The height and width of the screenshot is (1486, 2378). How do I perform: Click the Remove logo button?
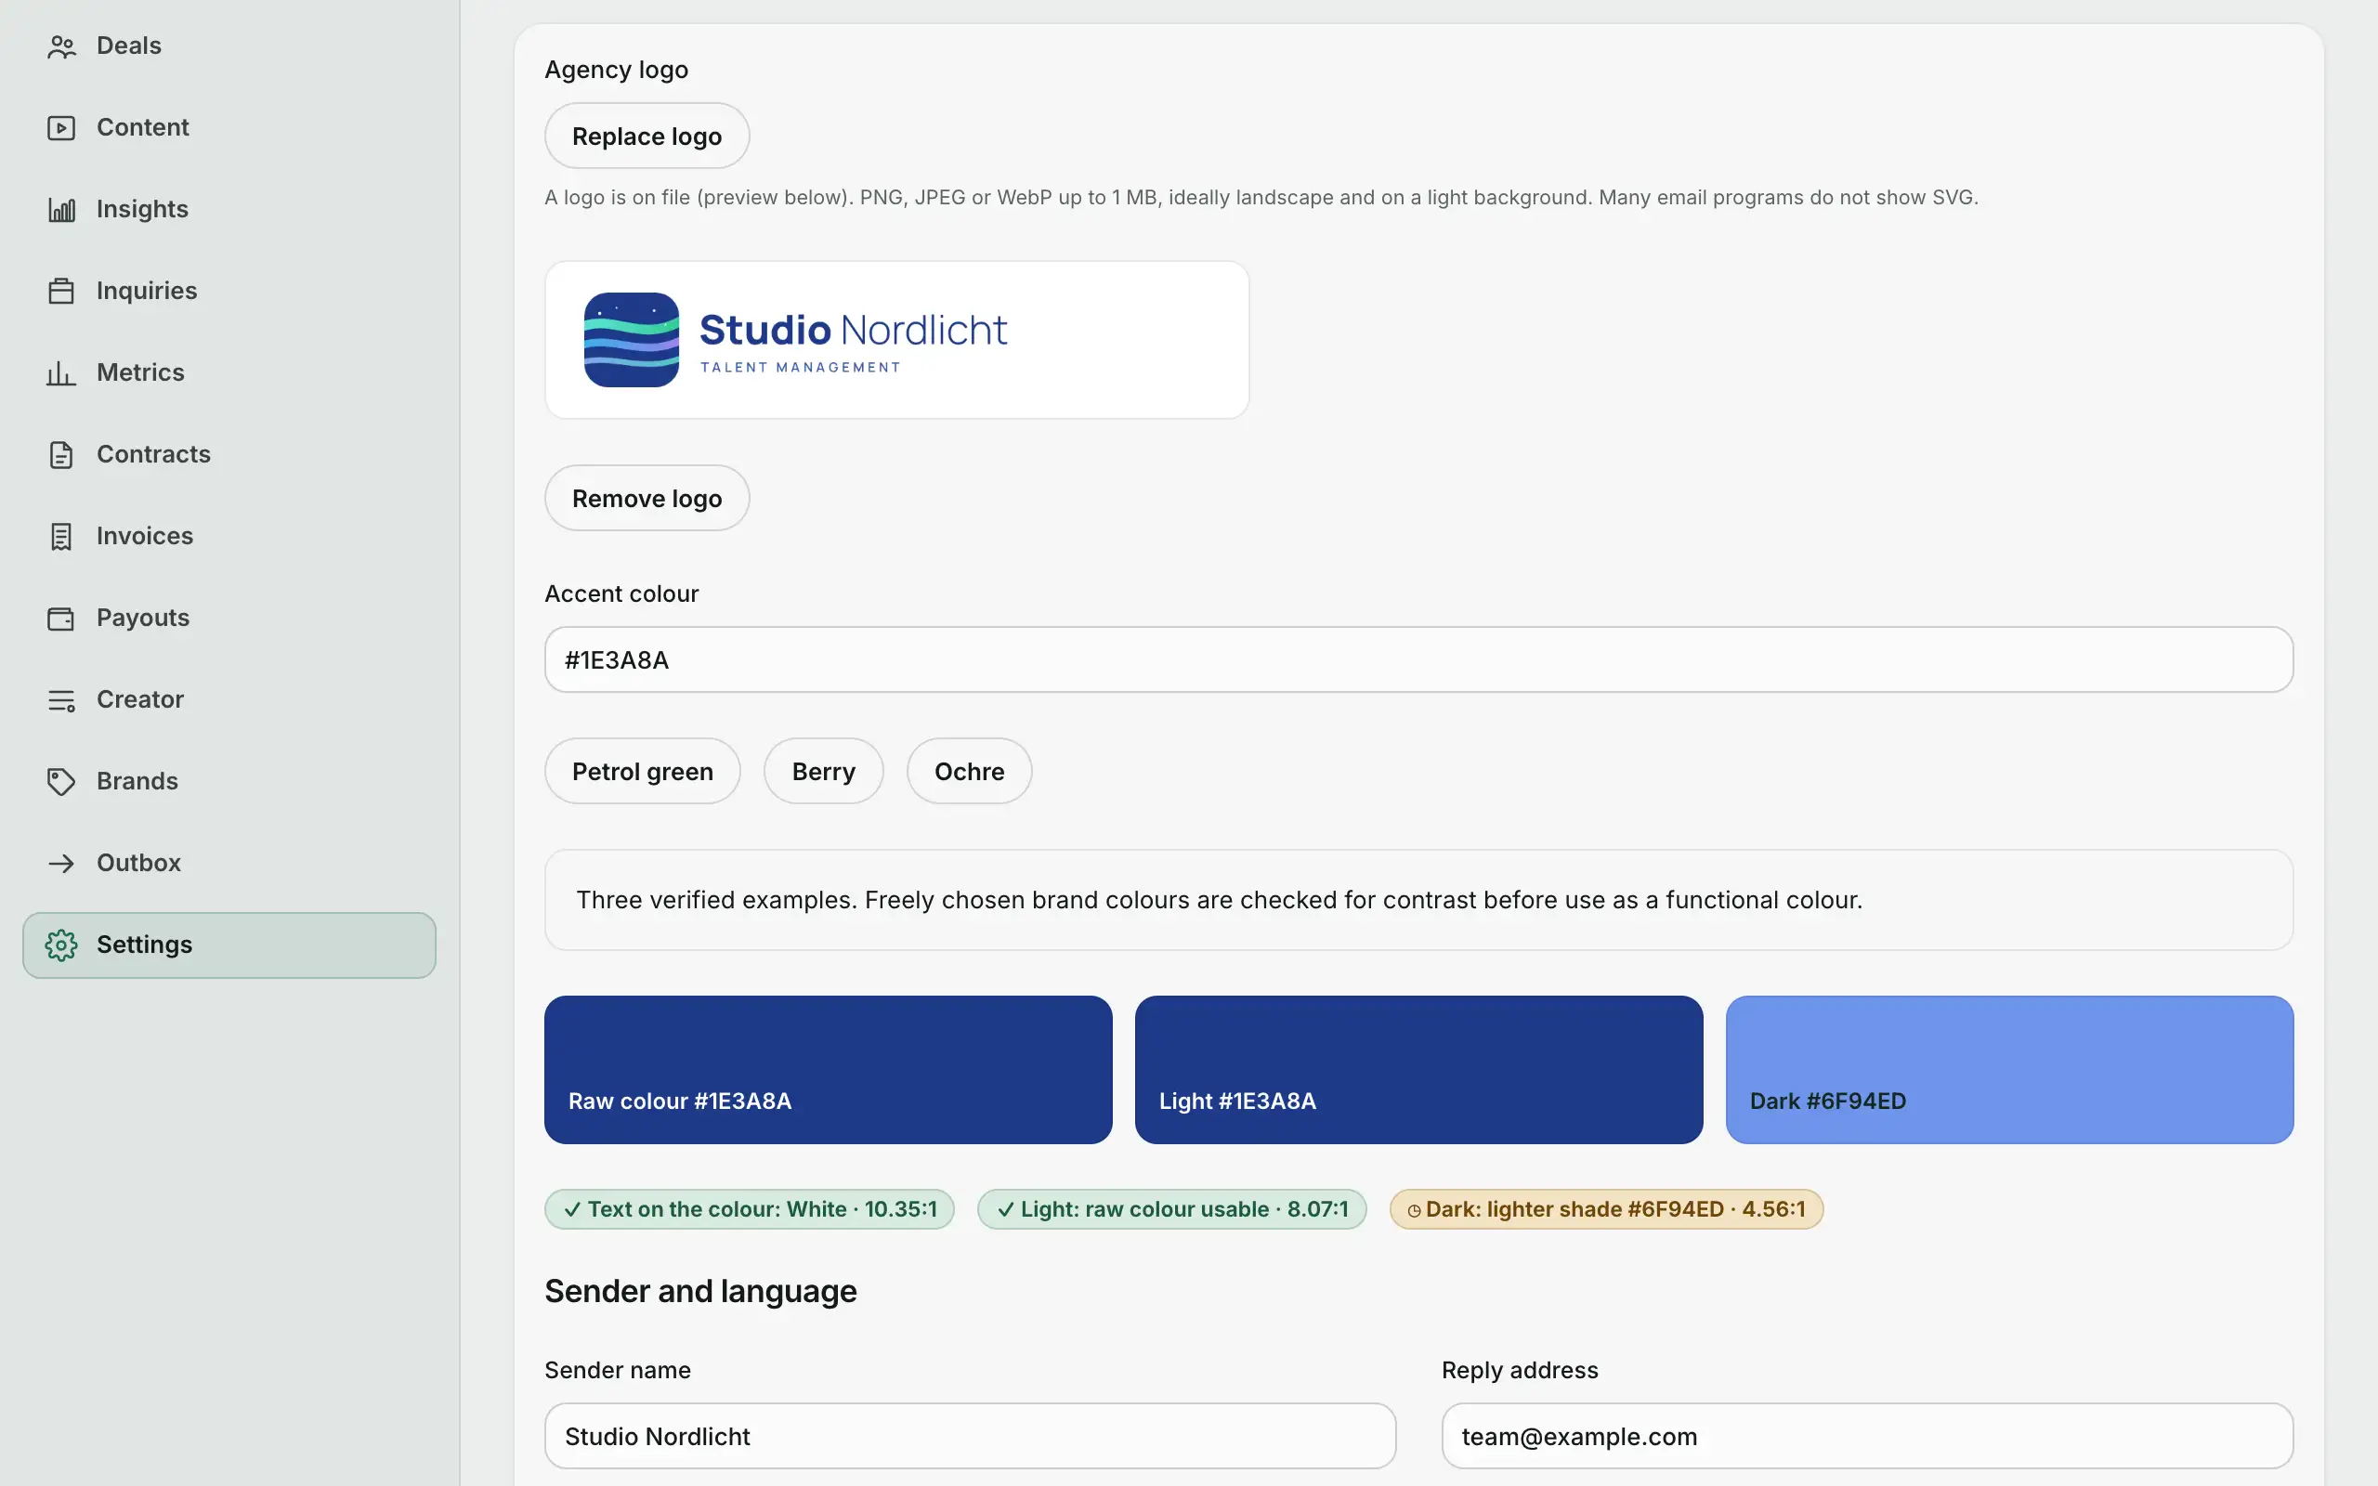click(647, 499)
